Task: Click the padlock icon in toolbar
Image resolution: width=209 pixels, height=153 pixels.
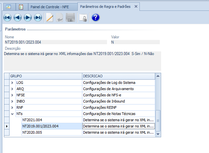Action: point(83,18)
